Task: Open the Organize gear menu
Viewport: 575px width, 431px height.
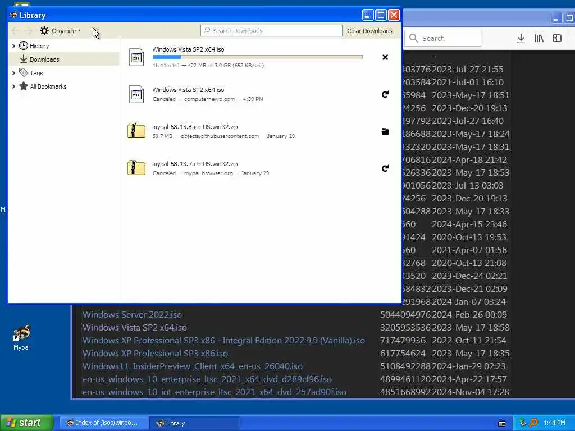Action: (60, 31)
